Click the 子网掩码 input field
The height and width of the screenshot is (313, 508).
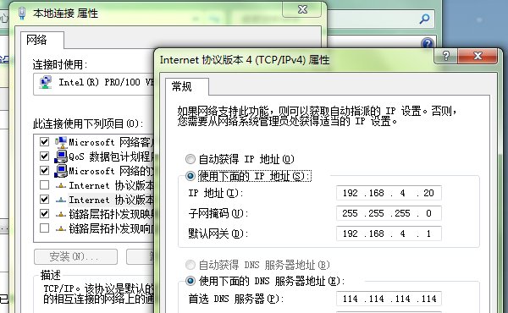tap(389, 213)
